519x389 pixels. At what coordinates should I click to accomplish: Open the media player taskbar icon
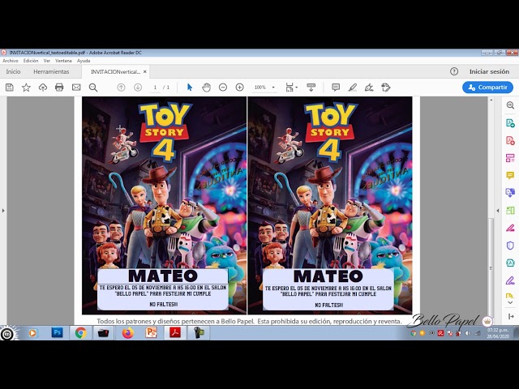point(32,333)
